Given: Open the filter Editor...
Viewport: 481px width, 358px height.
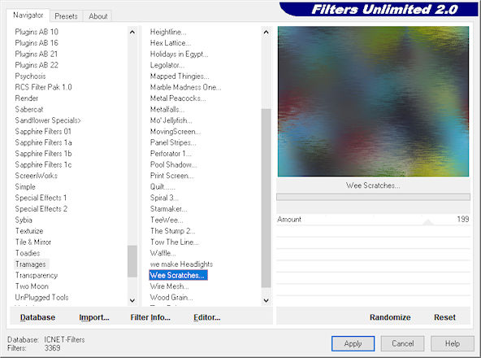Looking at the screenshot, I should tap(206, 317).
